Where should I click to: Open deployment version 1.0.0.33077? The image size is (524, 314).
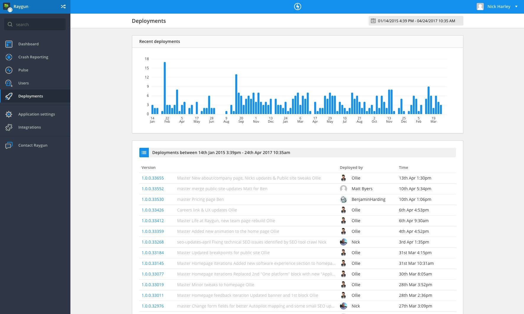[x=153, y=274]
